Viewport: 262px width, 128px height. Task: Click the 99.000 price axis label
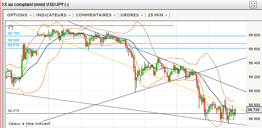click(254, 91)
